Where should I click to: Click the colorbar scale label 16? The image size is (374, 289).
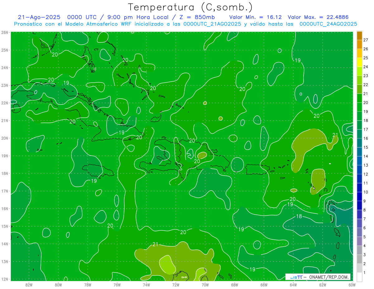coord(366,138)
